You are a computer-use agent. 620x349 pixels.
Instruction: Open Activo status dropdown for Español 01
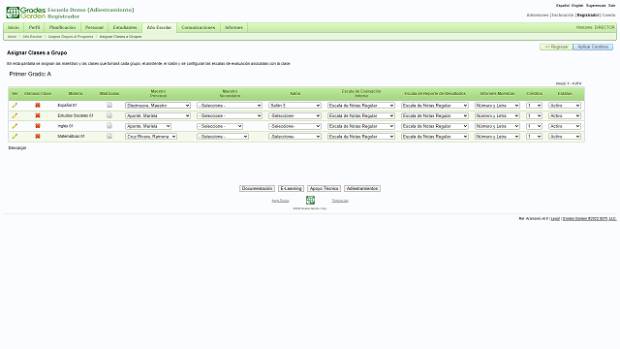click(x=565, y=106)
